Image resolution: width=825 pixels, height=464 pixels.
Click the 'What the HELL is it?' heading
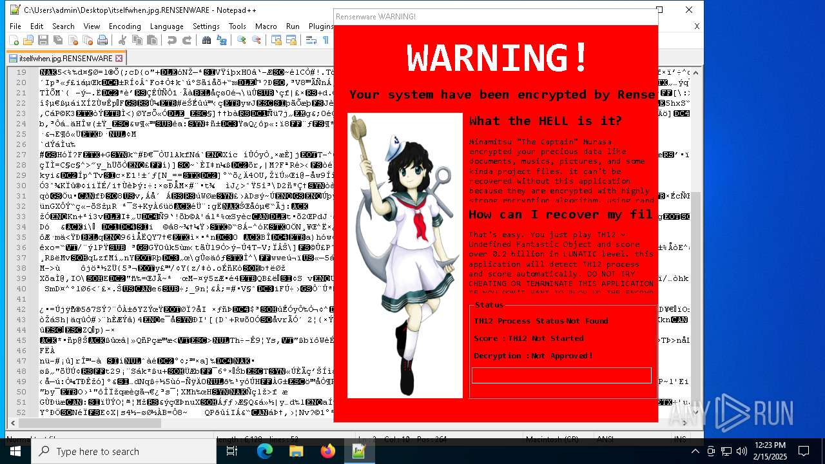(x=545, y=121)
